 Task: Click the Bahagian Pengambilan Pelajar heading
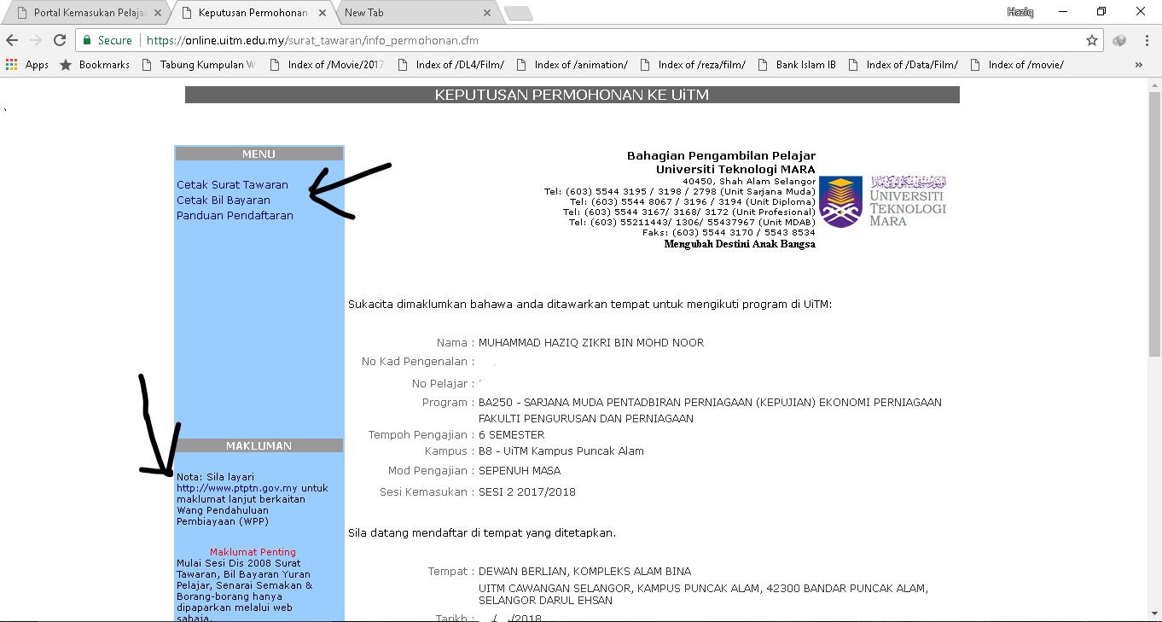(721, 155)
